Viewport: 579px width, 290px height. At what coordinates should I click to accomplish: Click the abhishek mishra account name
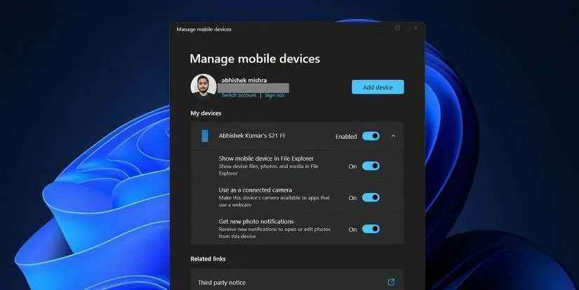pyautogui.click(x=244, y=80)
